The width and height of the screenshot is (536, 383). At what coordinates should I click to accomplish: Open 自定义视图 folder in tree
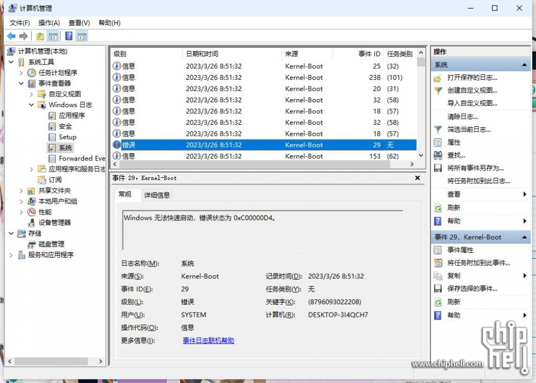(x=65, y=94)
